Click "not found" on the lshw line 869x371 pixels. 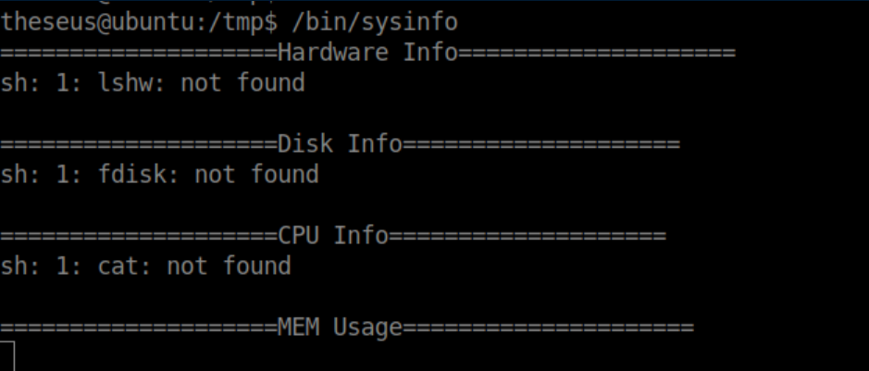coord(242,82)
